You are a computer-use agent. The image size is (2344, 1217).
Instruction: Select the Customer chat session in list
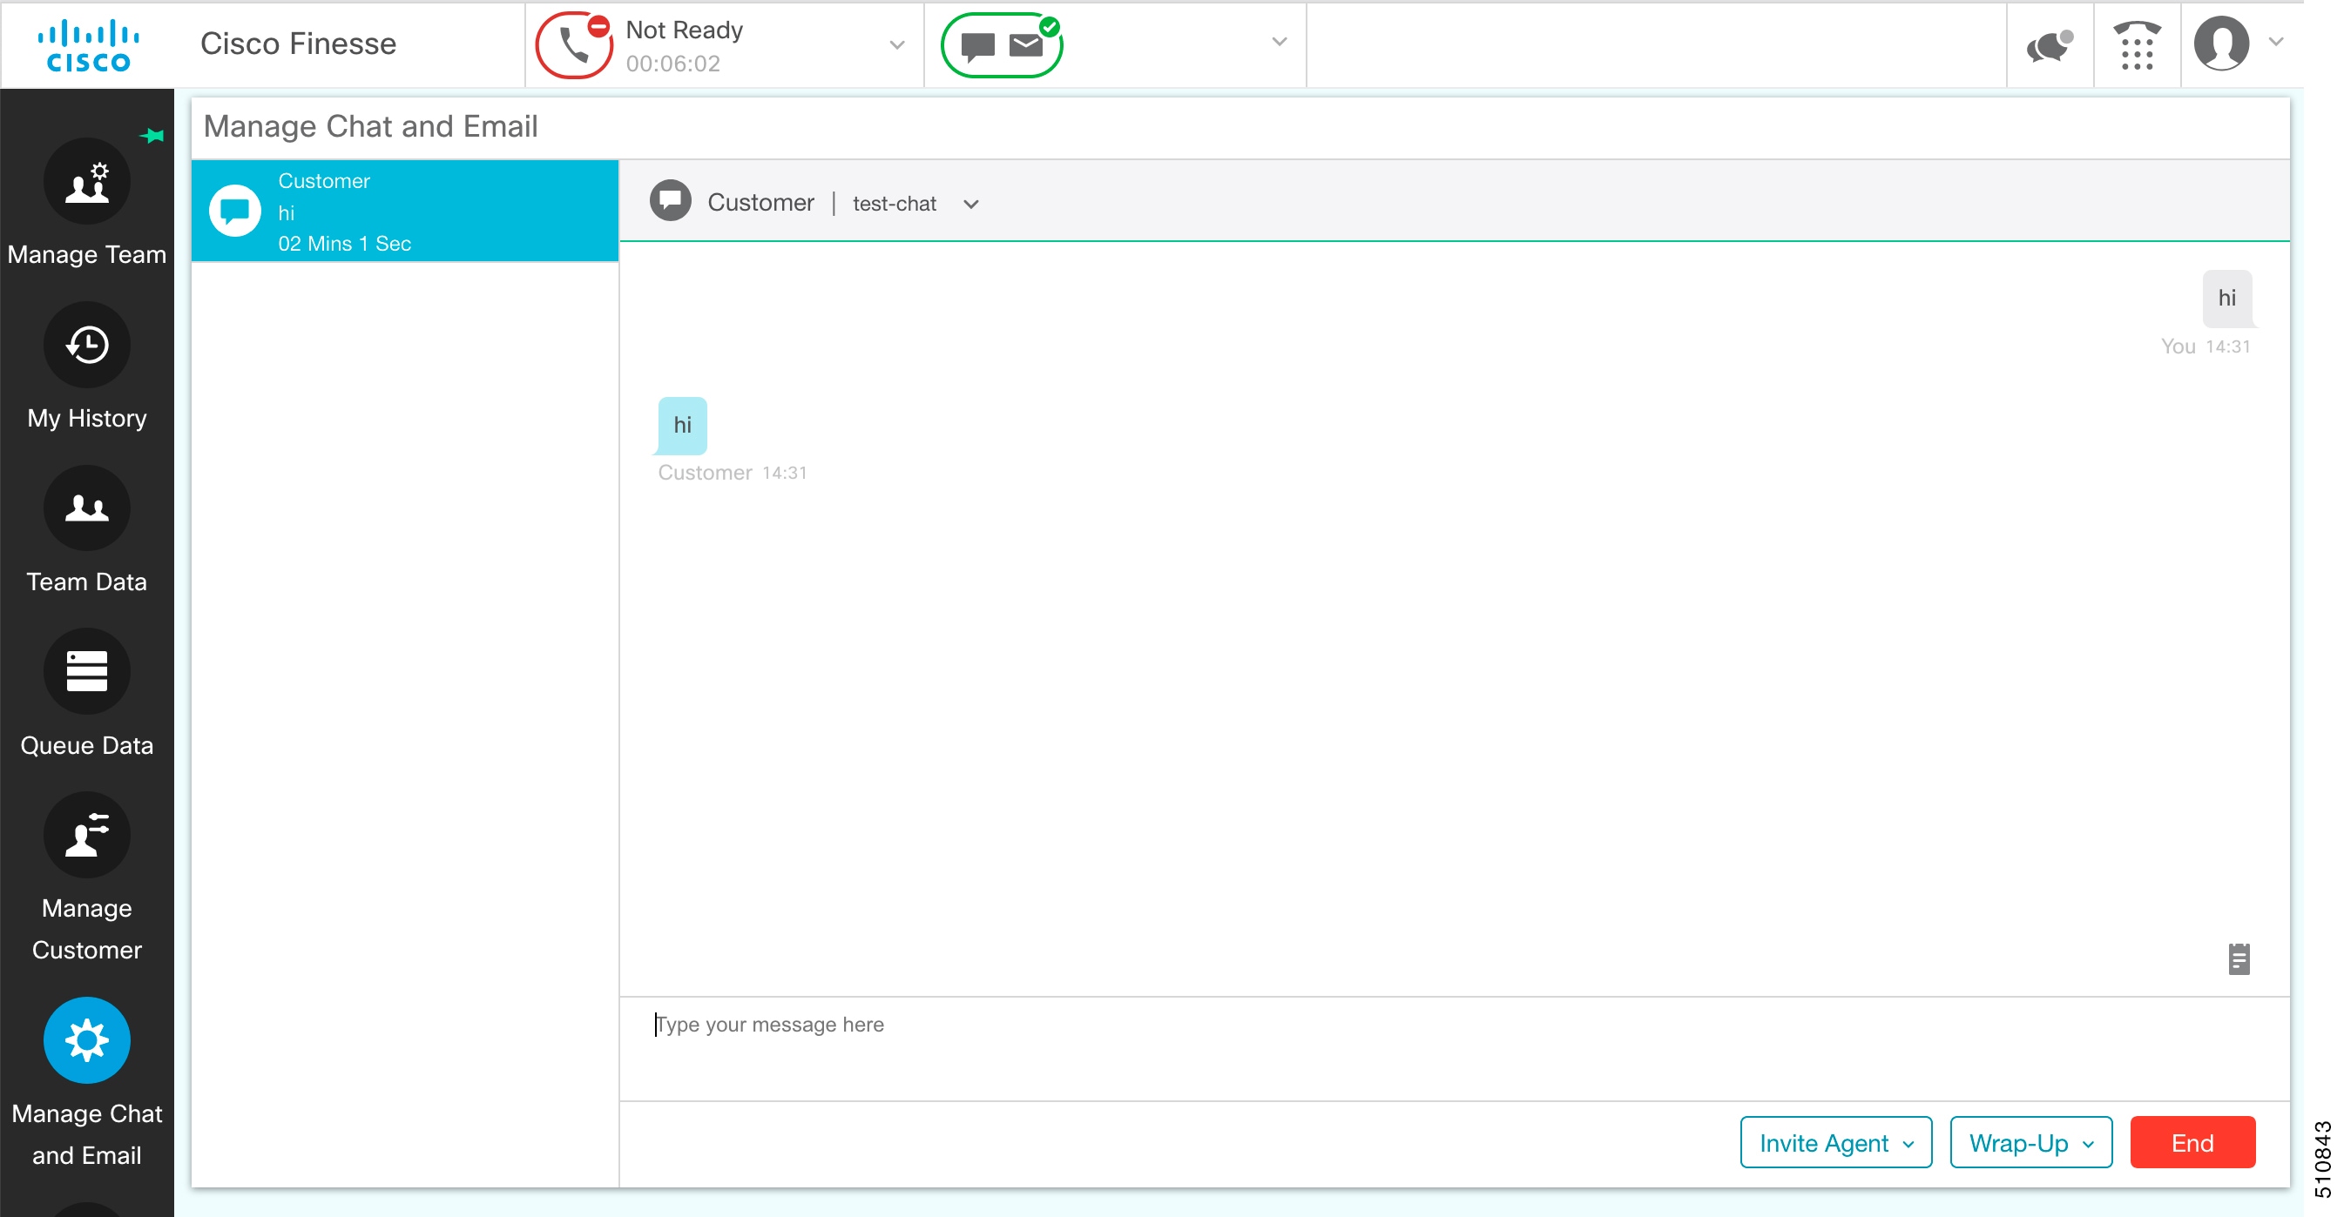tap(405, 211)
